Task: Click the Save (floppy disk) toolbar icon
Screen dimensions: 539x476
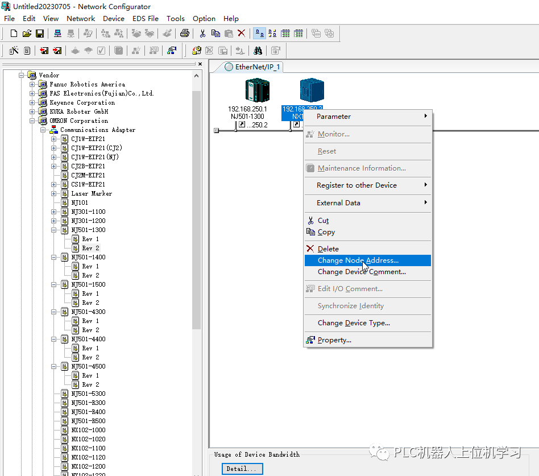Action: pyautogui.click(x=40, y=34)
